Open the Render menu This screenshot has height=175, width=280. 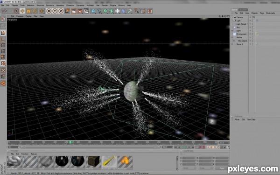(x=105, y=5)
